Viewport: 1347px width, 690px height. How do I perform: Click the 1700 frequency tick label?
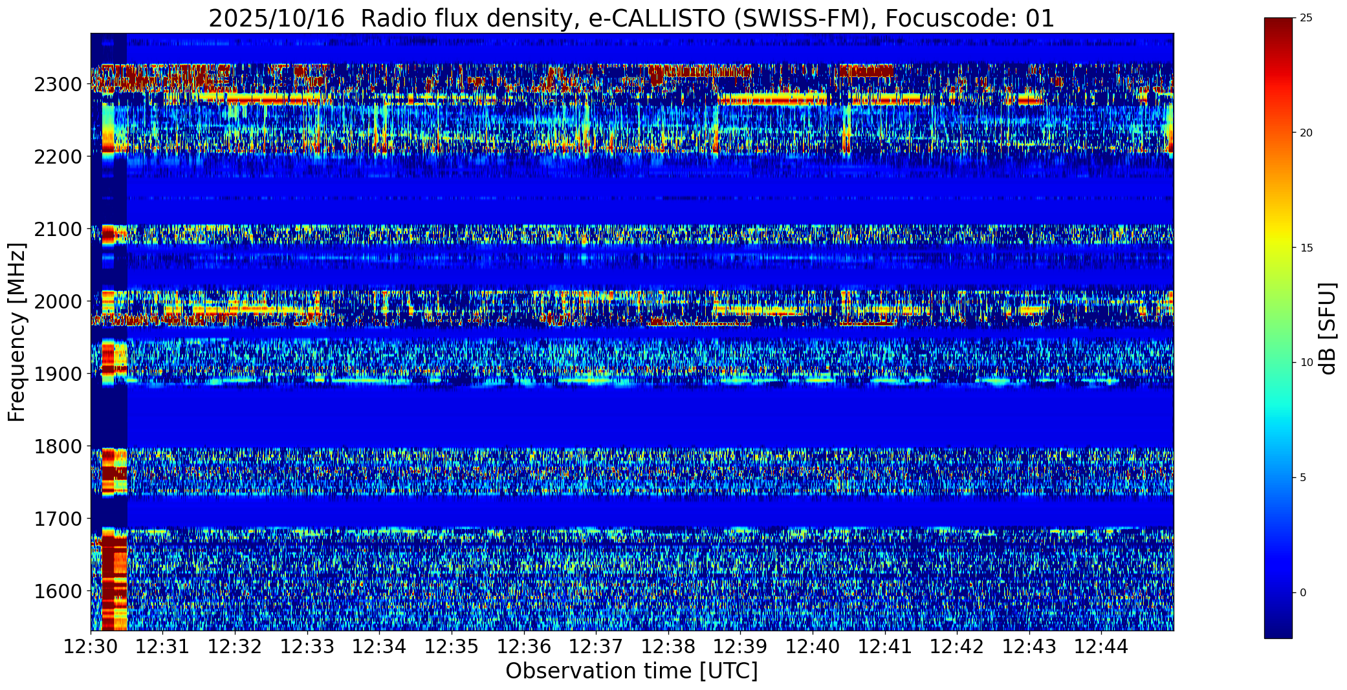click(60, 519)
